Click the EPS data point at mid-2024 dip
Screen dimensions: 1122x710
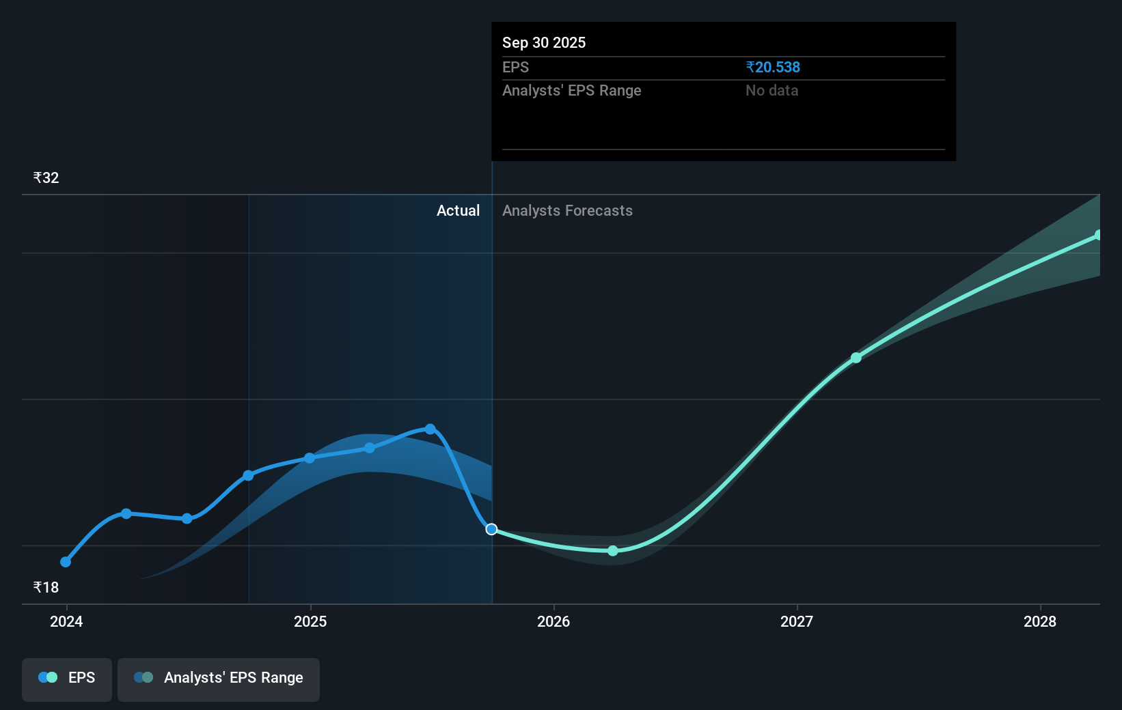[187, 518]
